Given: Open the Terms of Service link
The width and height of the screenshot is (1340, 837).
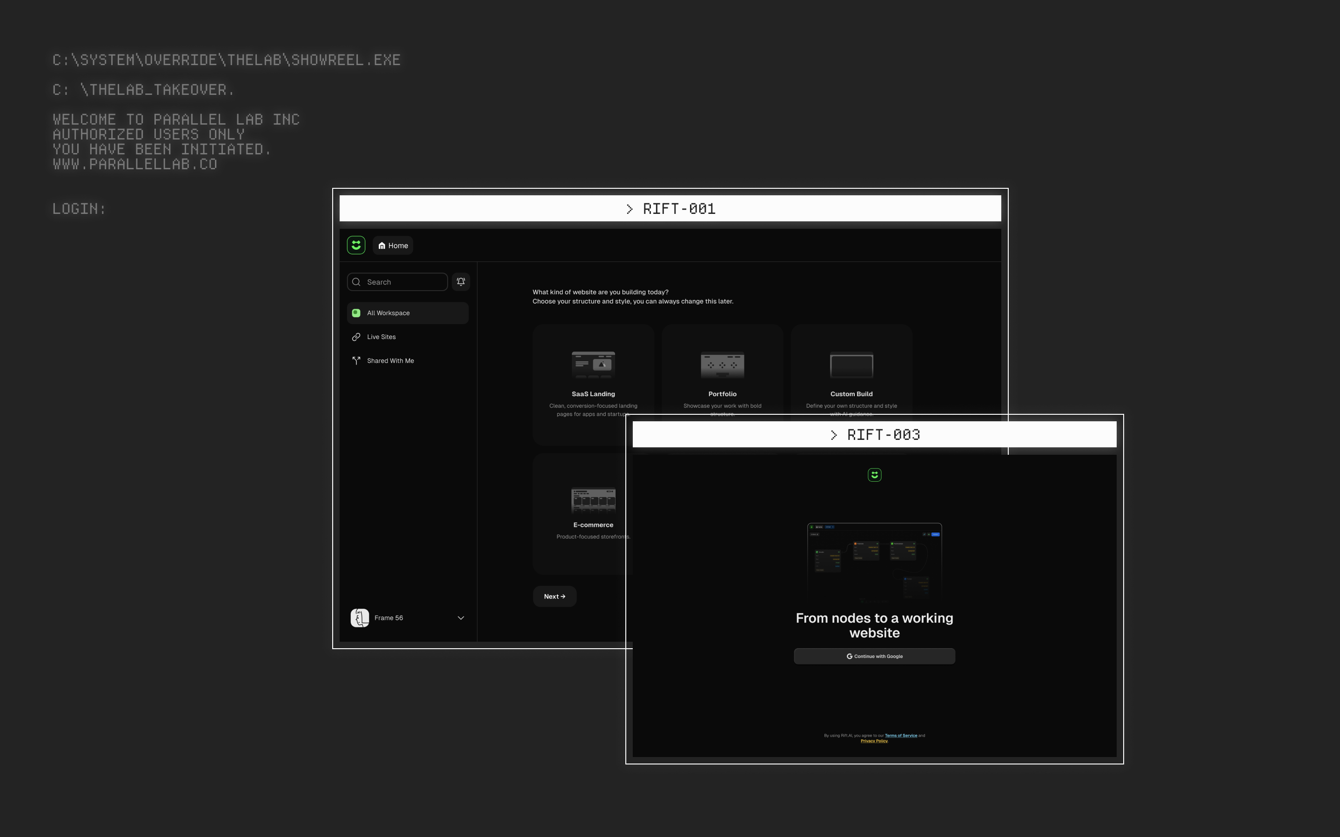Looking at the screenshot, I should (x=900, y=736).
